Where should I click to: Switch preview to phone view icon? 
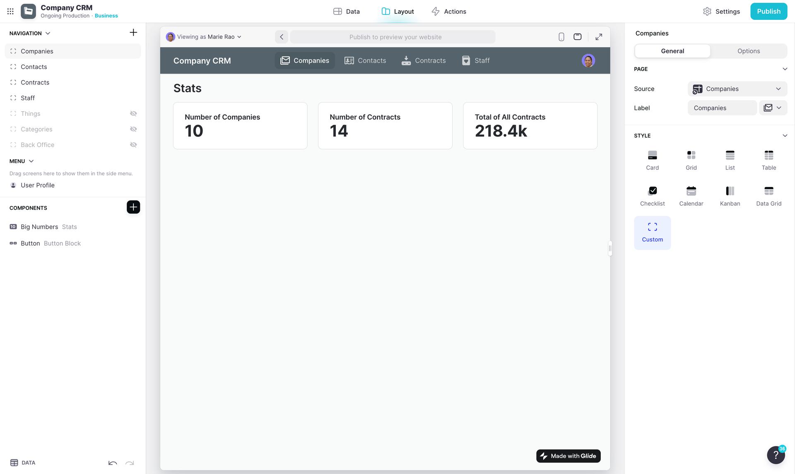click(561, 37)
